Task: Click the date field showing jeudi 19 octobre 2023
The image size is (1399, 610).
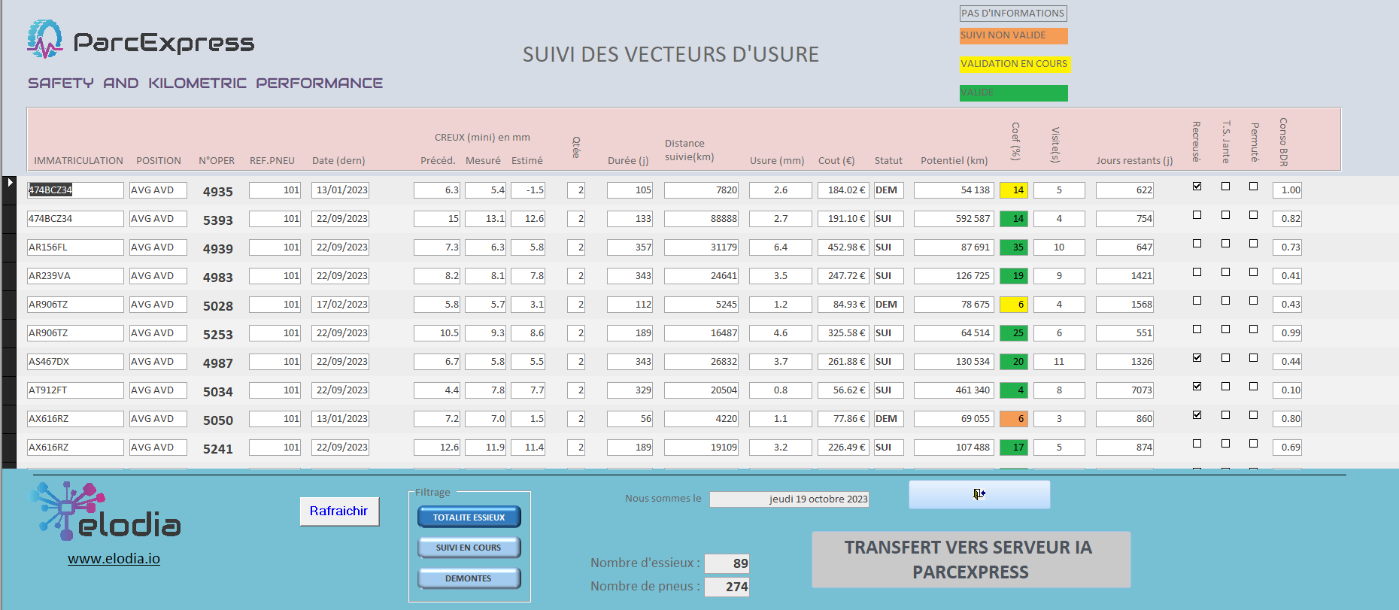Action: (789, 499)
